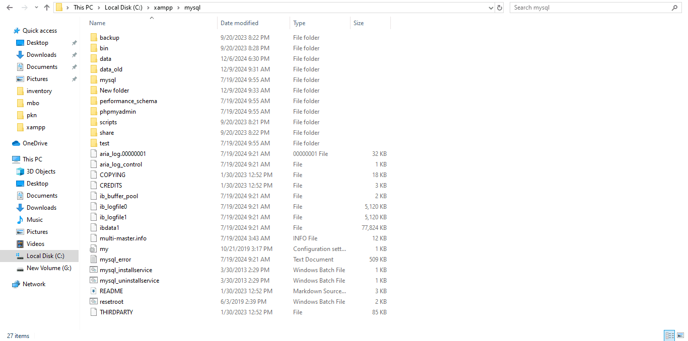Expand chevron after xampp in breadcrumb
Screen dimensions: 688x341
[x=178, y=8]
